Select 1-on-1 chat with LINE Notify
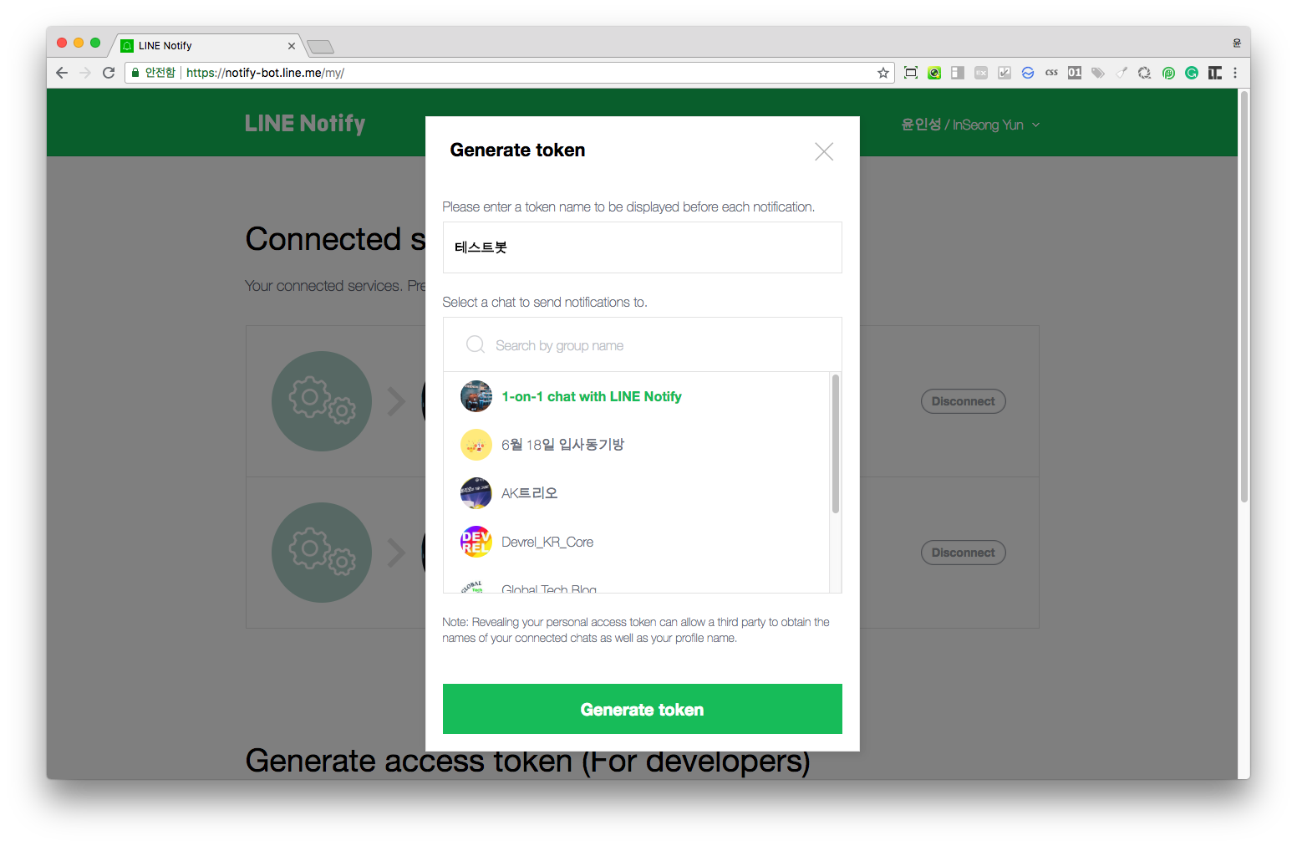 tap(636, 396)
